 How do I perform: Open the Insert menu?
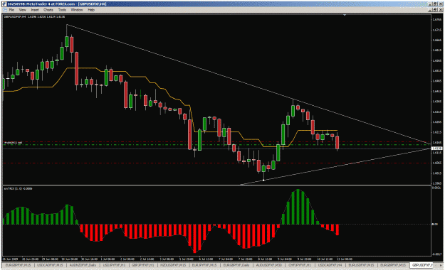(x=35, y=10)
